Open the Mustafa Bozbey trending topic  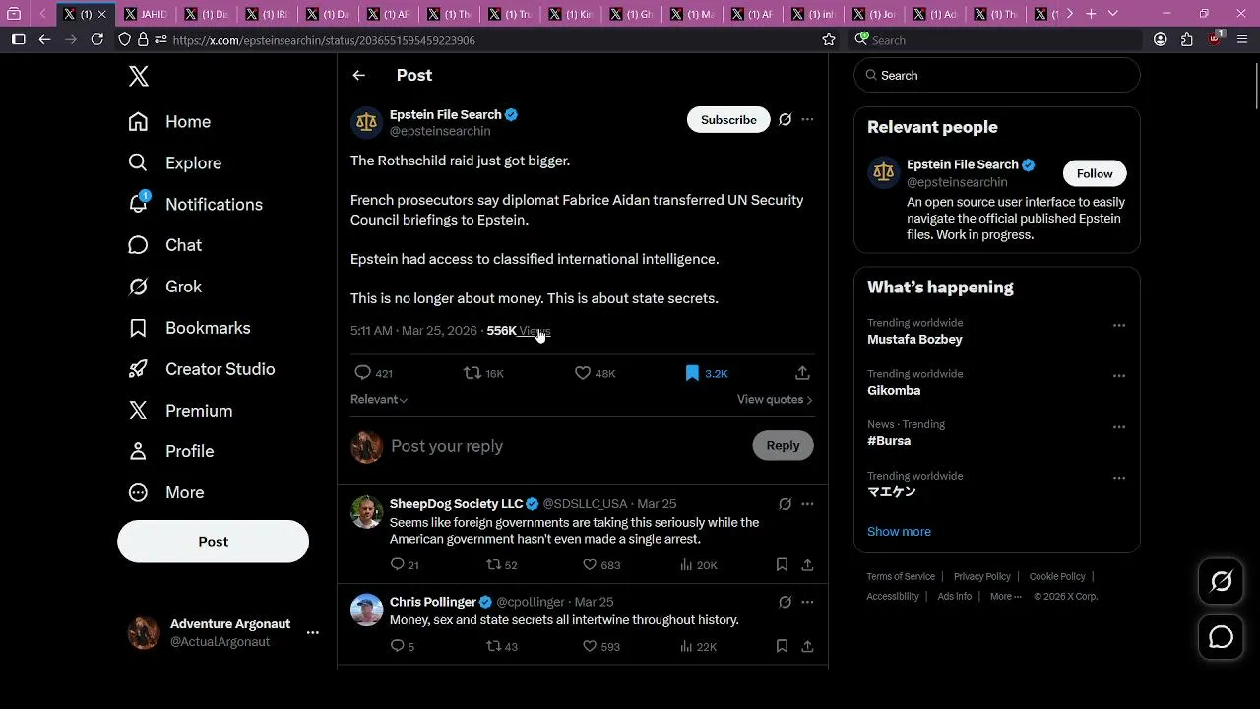[x=914, y=340]
